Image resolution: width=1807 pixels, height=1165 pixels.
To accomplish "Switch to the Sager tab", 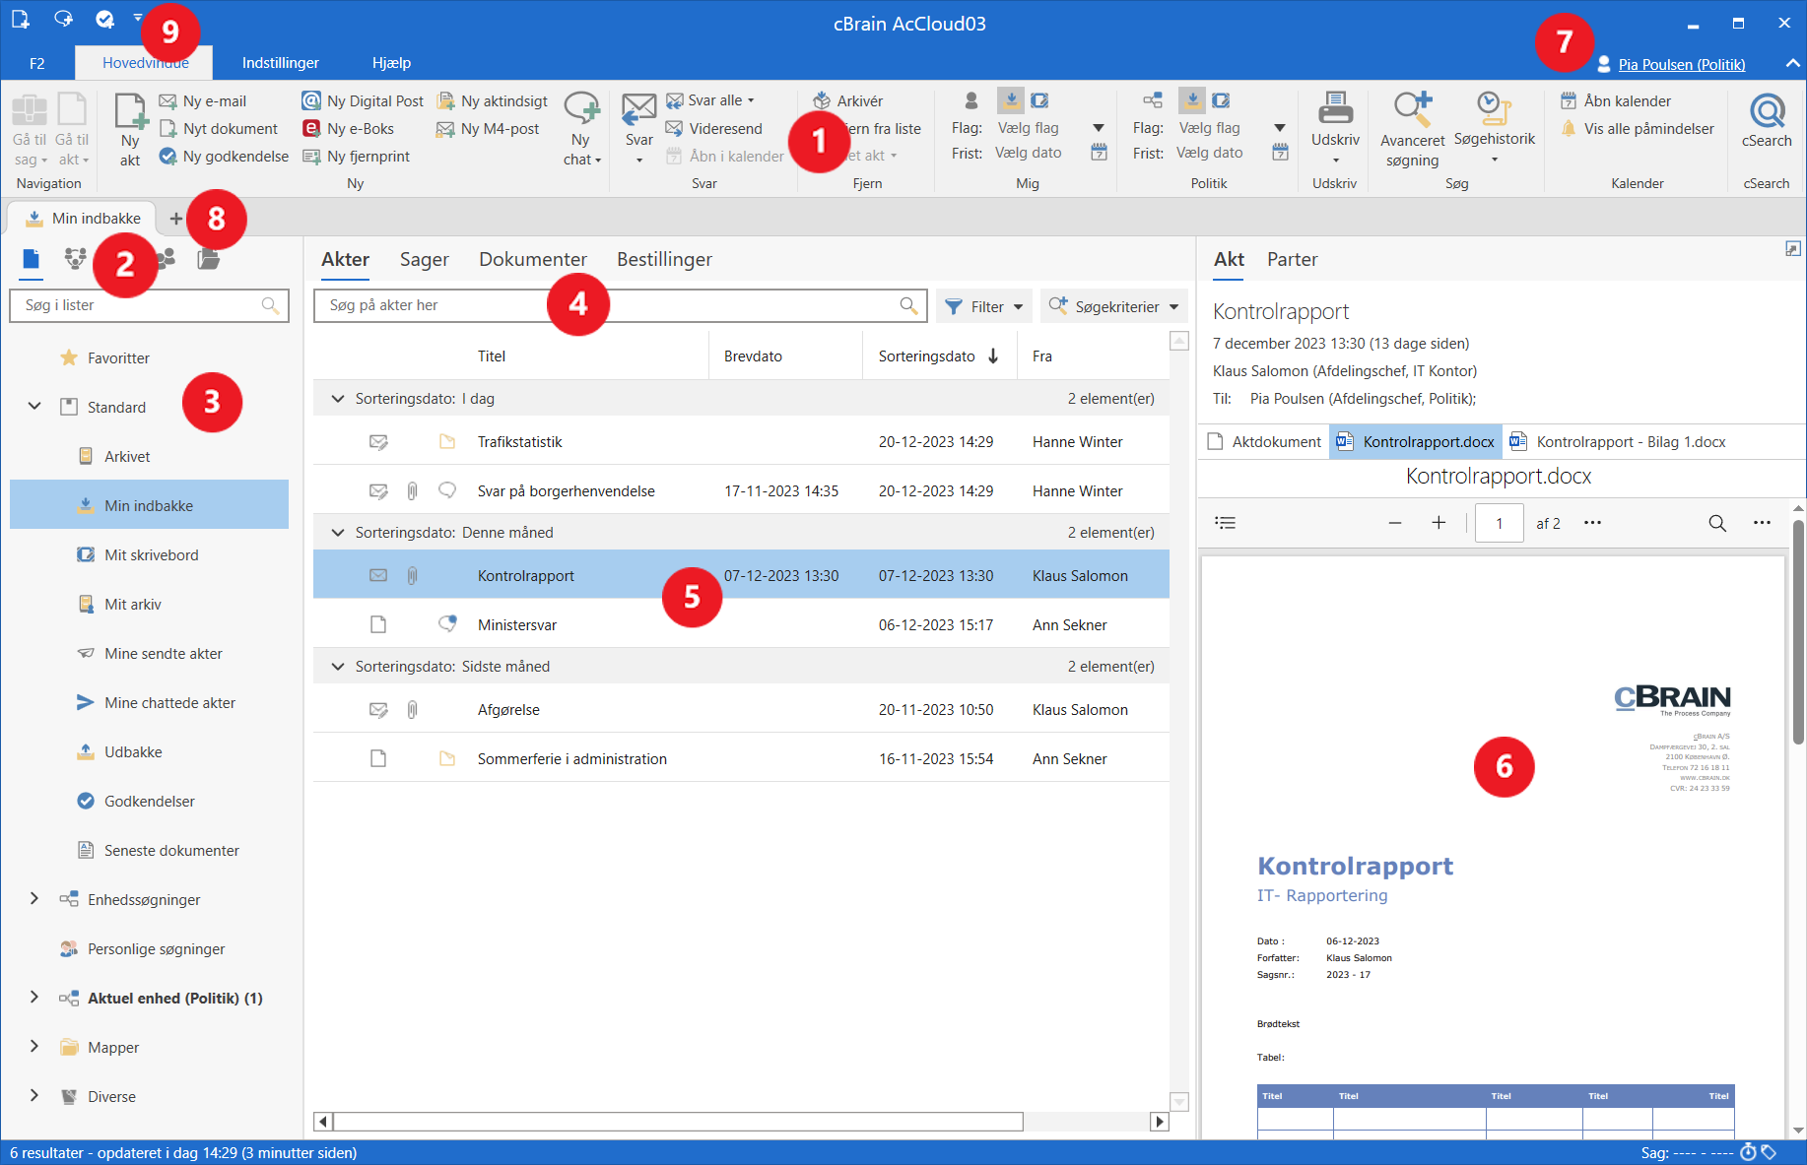I will tap(424, 259).
